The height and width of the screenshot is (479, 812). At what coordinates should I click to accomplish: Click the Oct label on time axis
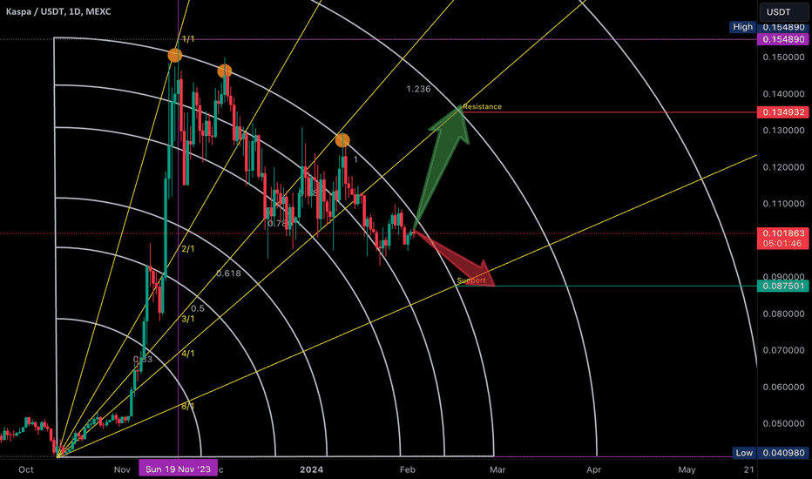point(26,469)
